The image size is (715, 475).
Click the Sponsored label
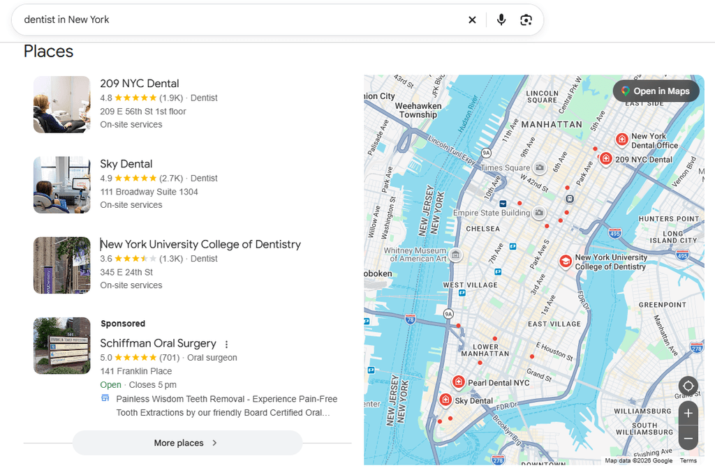coord(123,324)
